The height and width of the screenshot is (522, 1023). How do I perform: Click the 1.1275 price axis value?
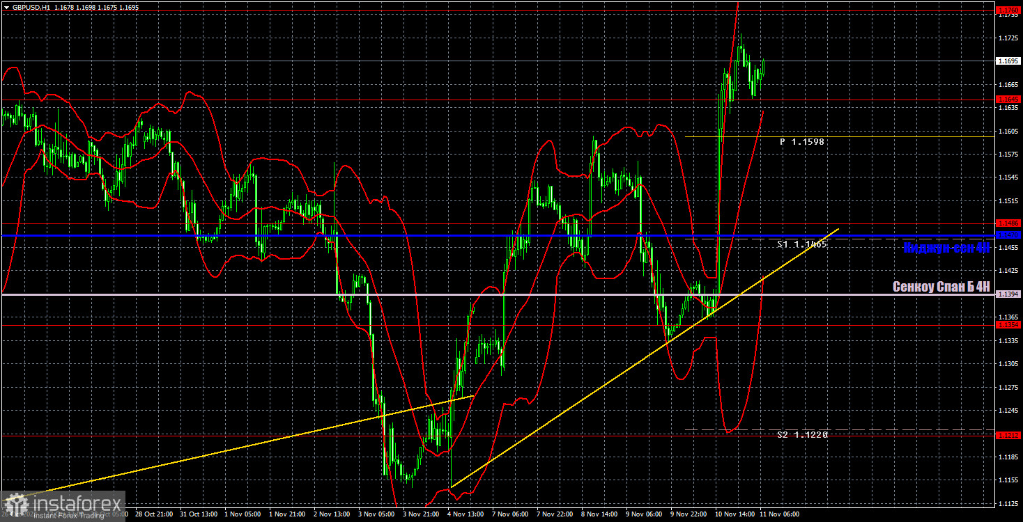click(1008, 388)
